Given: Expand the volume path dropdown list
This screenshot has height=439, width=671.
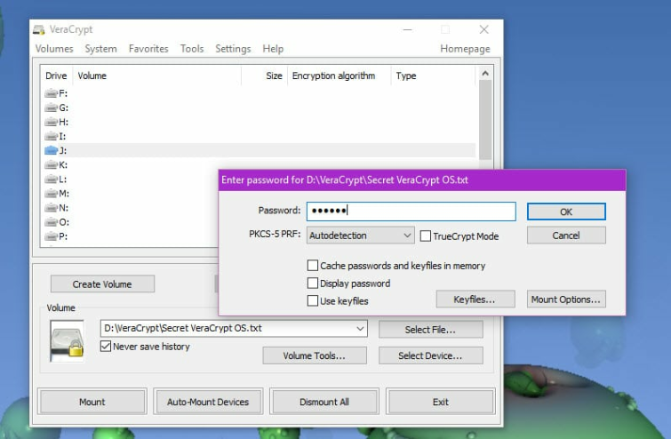Looking at the screenshot, I should [x=360, y=329].
